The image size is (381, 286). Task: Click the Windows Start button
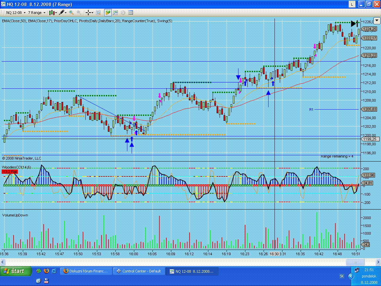click(x=16, y=271)
